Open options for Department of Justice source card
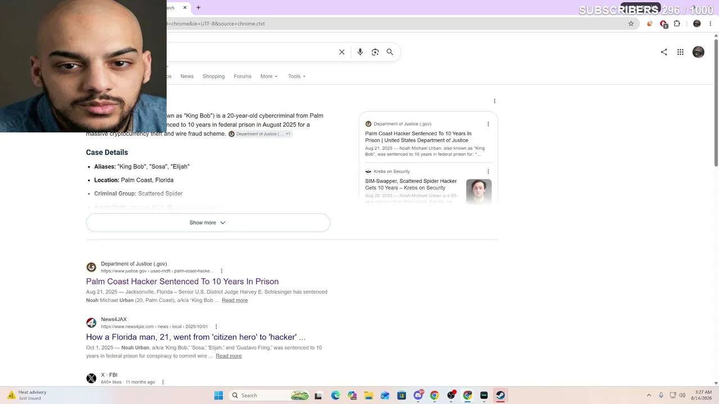 tap(488, 124)
